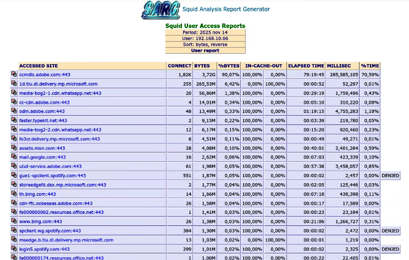Click the 3,72G bytes value

coord(209,75)
